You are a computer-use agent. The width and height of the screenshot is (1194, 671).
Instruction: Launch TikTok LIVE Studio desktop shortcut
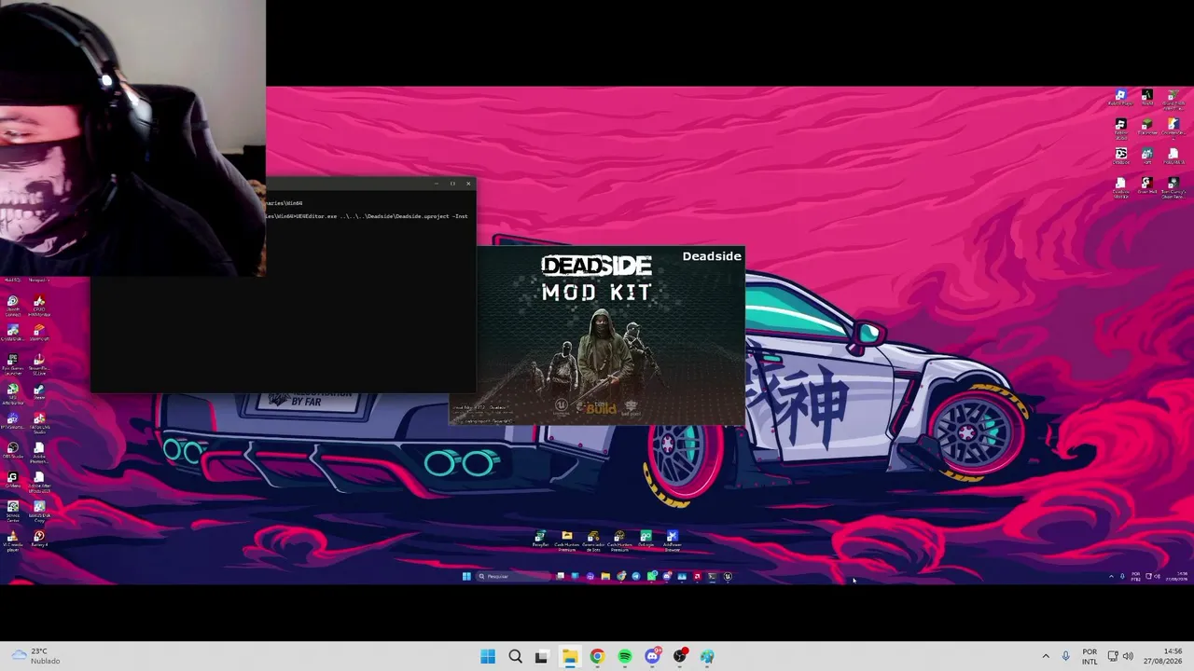(39, 422)
